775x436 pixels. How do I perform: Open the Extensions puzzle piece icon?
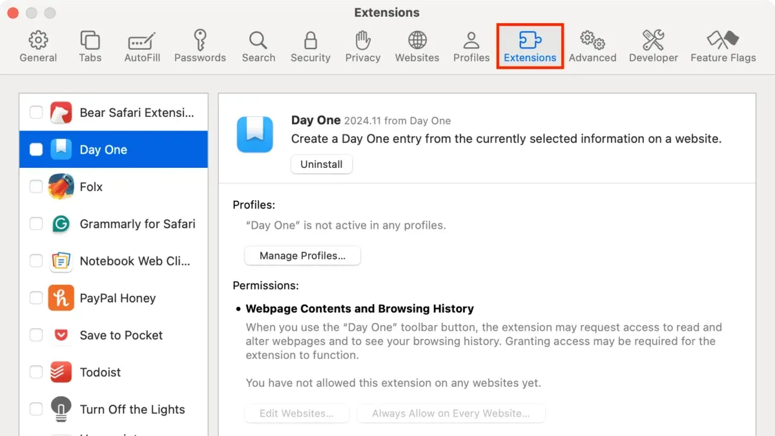(x=530, y=40)
